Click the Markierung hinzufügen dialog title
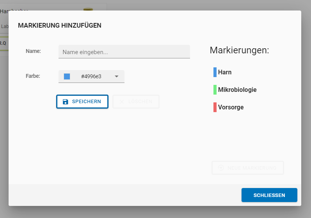The height and width of the screenshot is (218, 311). (60, 25)
